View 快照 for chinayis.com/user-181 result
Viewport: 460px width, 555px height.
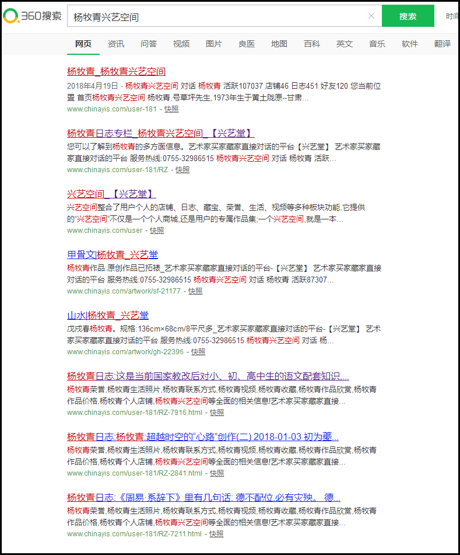point(171,109)
